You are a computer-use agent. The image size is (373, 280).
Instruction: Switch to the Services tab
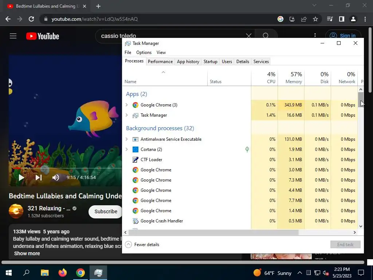pyautogui.click(x=261, y=61)
